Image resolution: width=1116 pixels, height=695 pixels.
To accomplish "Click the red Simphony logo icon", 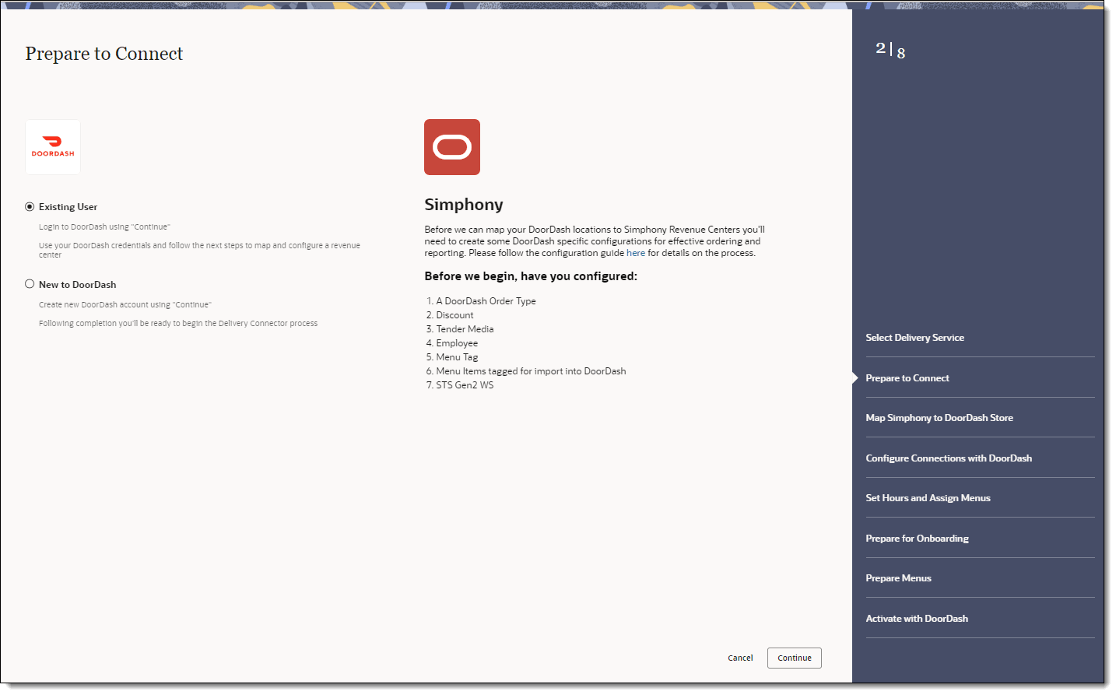I will (452, 147).
